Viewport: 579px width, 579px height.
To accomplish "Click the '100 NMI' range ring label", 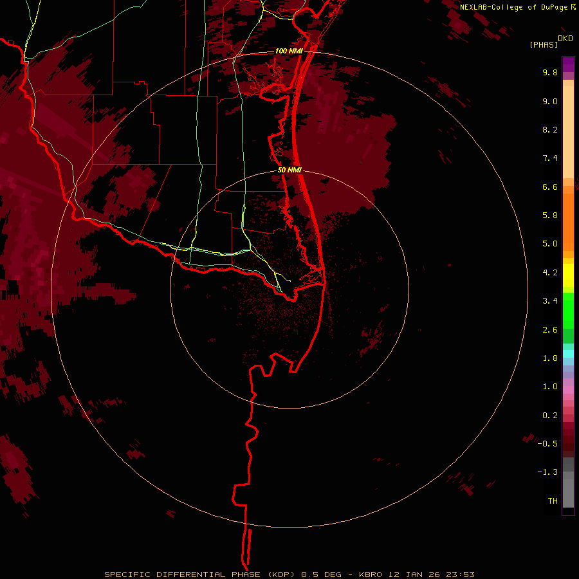I will 289,51.
